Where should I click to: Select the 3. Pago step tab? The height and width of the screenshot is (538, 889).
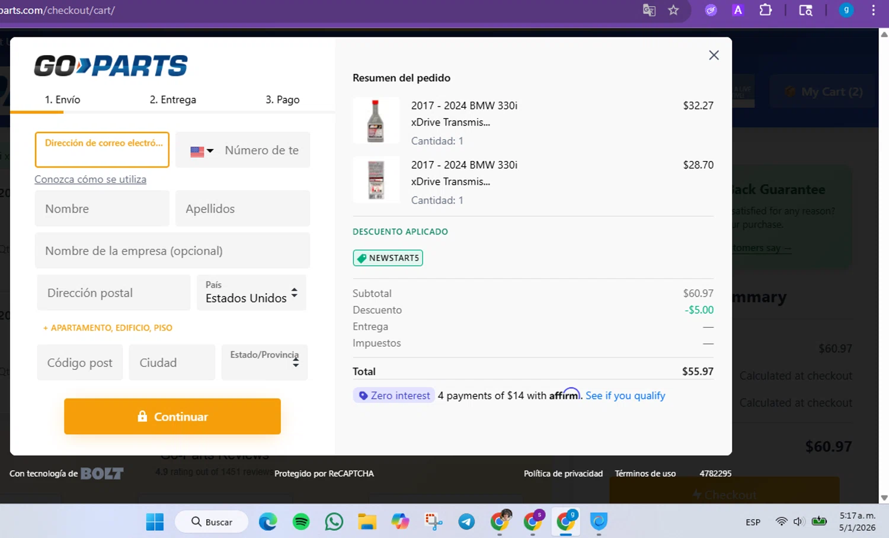[x=282, y=99]
